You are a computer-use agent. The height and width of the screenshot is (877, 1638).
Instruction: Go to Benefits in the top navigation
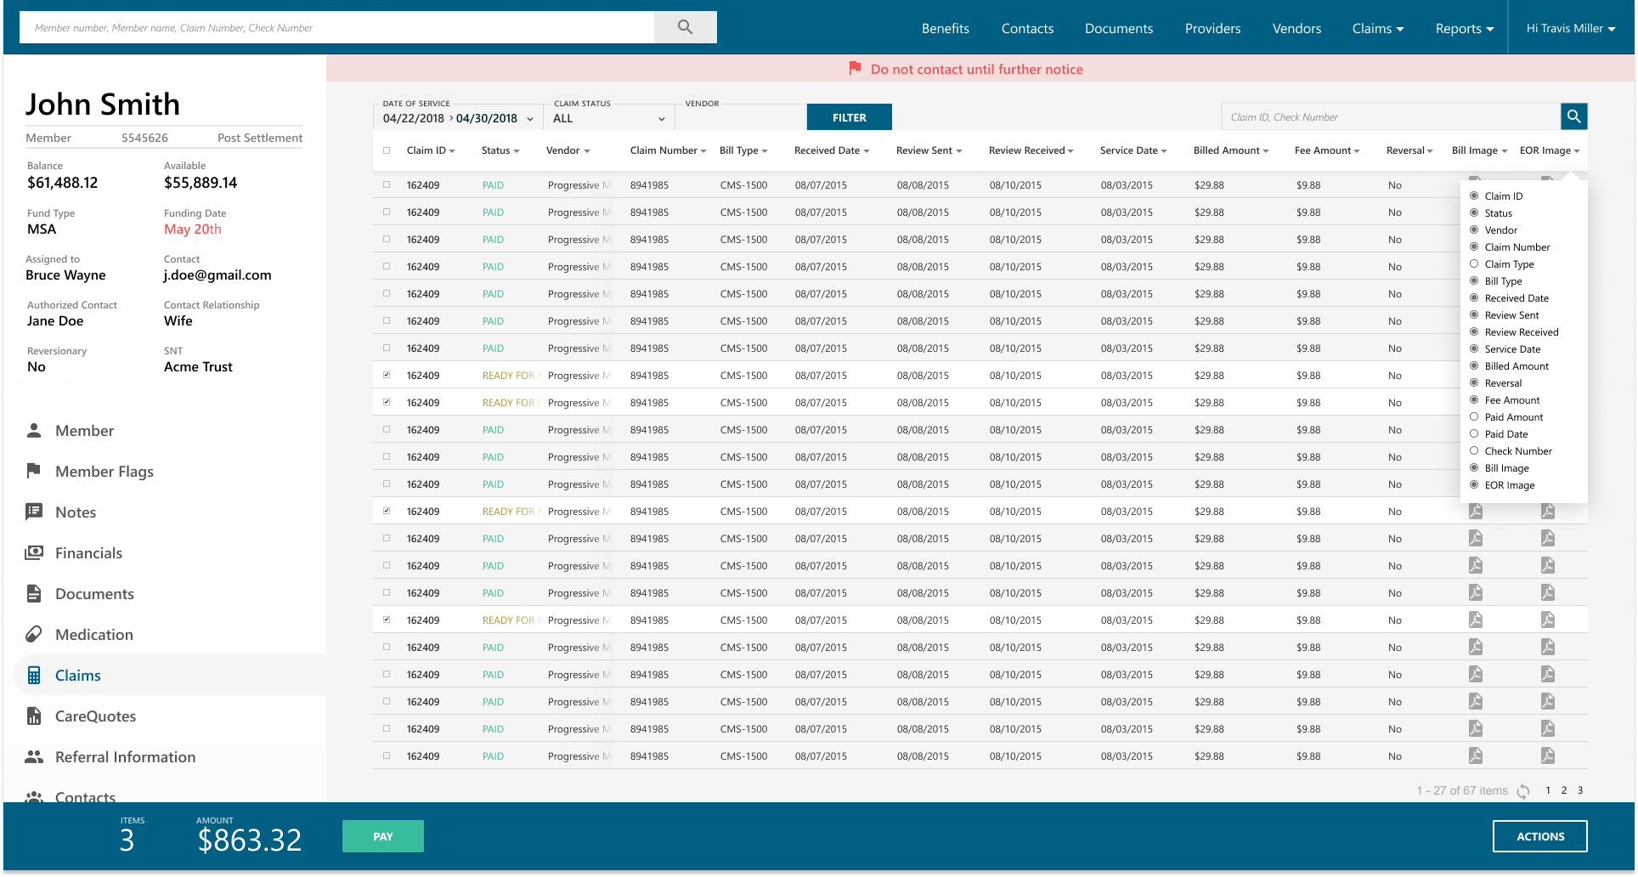[946, 28]
